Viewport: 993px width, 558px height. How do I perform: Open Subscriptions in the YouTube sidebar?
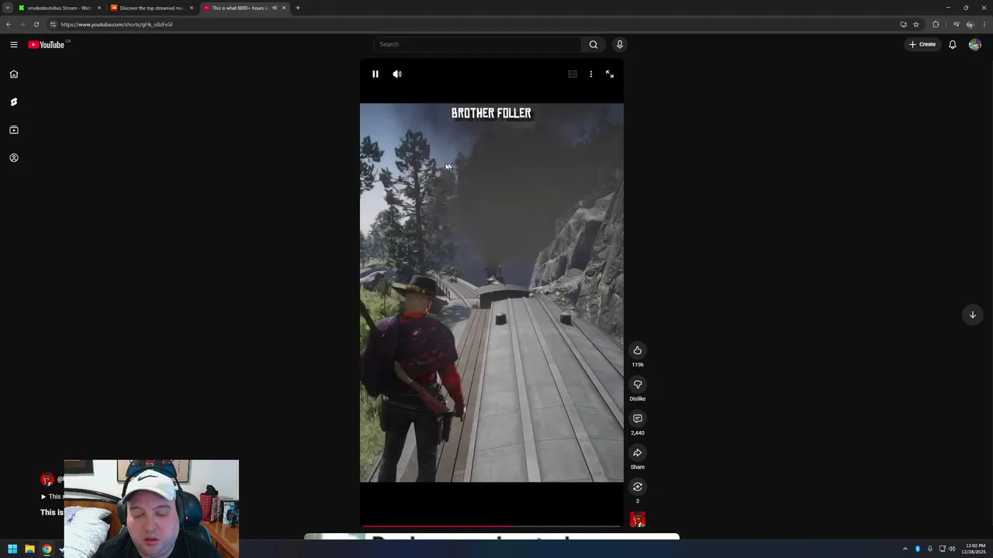coord(14,130)
